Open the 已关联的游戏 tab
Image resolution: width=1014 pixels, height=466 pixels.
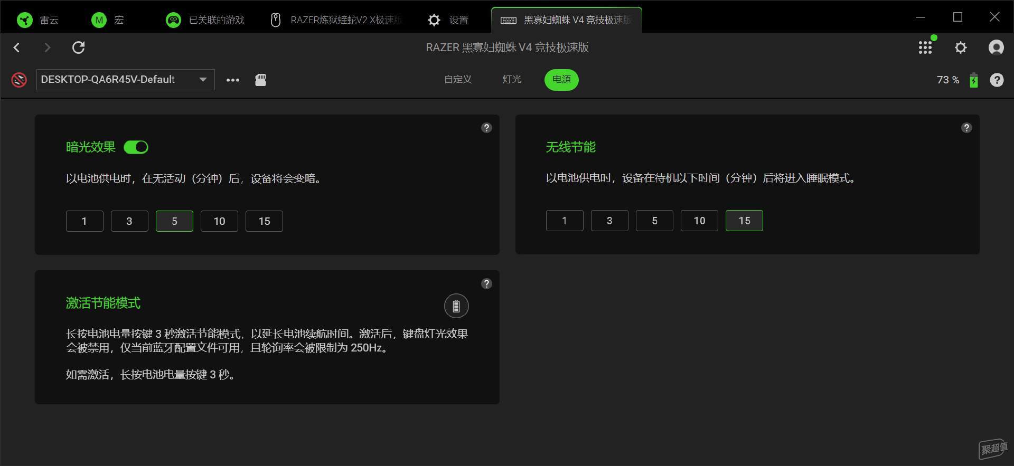pyautogui.click(x=205, y=20)
